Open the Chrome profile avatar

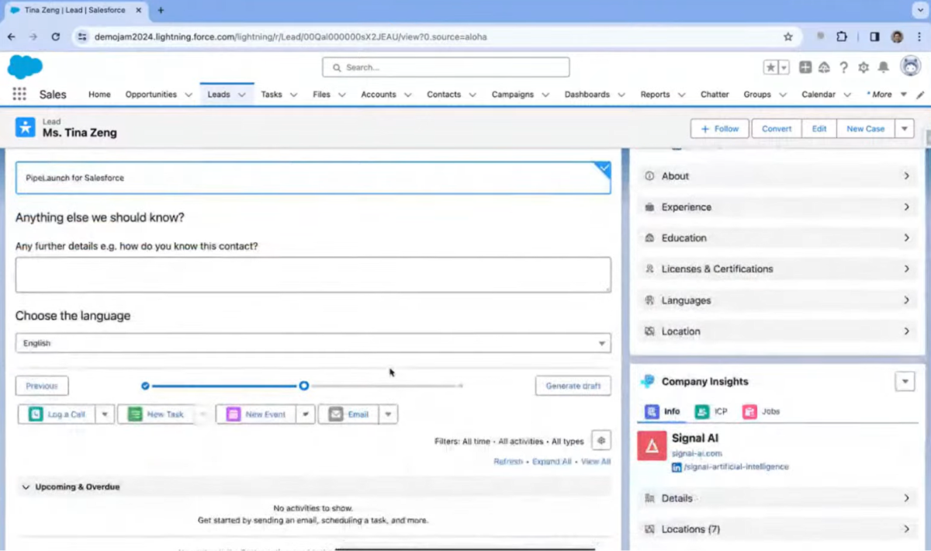[897, 36]
